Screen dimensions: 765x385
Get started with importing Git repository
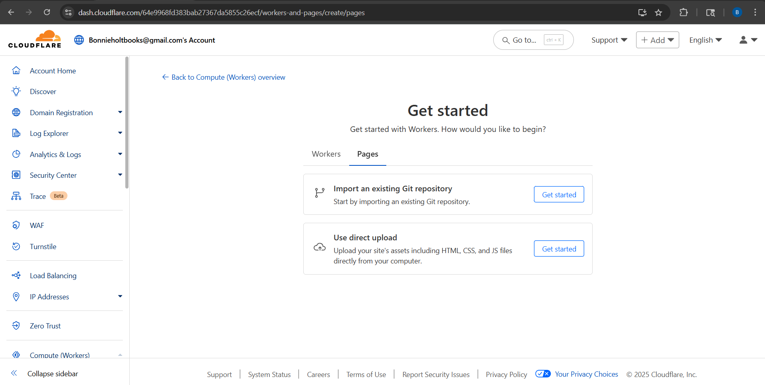click(559, 194)
